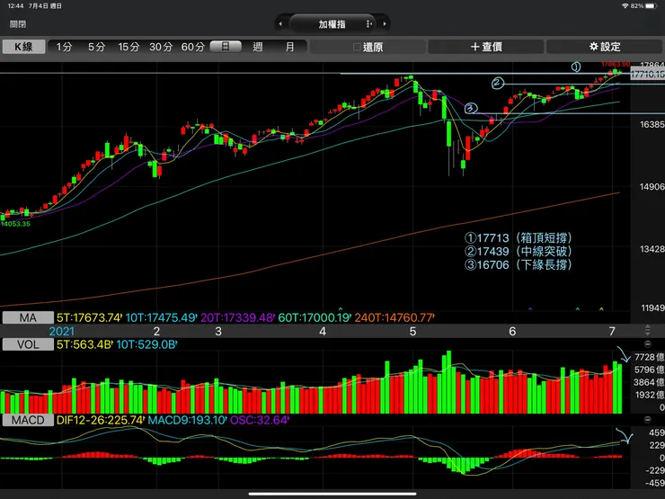
Task: Tap the 2021 year label on axis
Action: tap(61, 331)
